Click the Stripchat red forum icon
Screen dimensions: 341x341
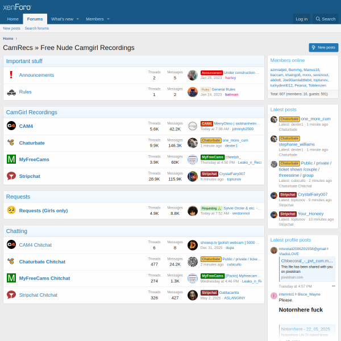pos(11,176)
